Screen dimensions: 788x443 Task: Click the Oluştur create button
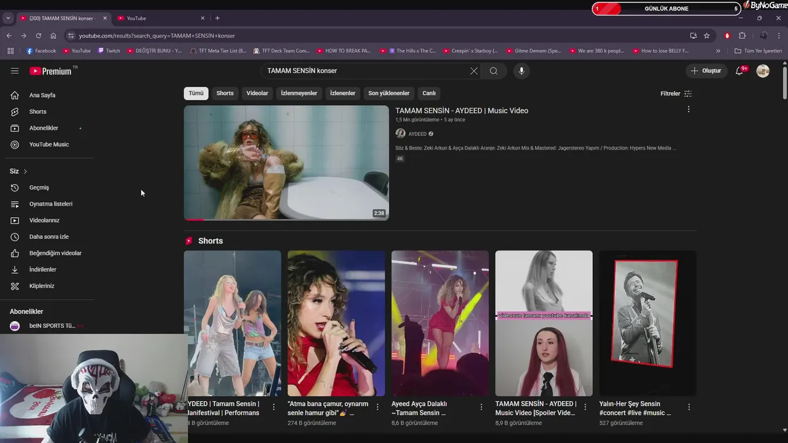pyautogui.click(x=706, y=71)
